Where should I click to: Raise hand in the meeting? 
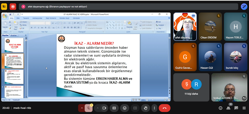coord(146,108)
